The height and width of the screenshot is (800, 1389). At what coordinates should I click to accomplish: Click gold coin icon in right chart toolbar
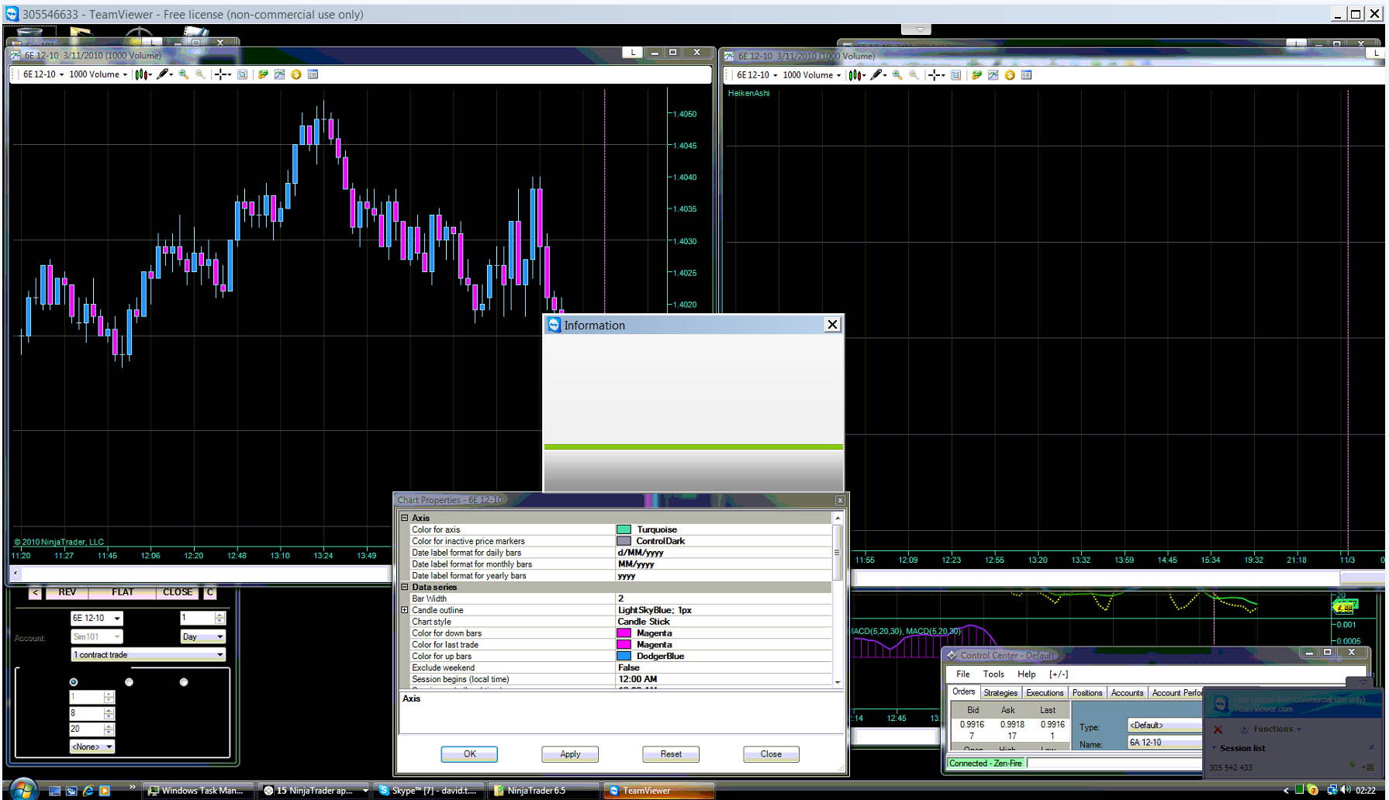click(x=1010, y=75)
